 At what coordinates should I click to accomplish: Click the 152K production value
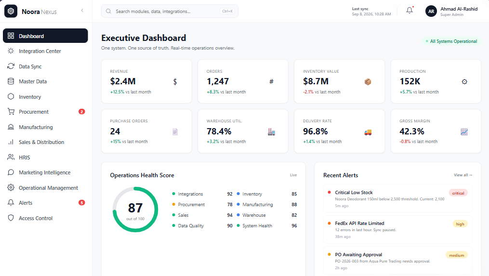(410, 81)
